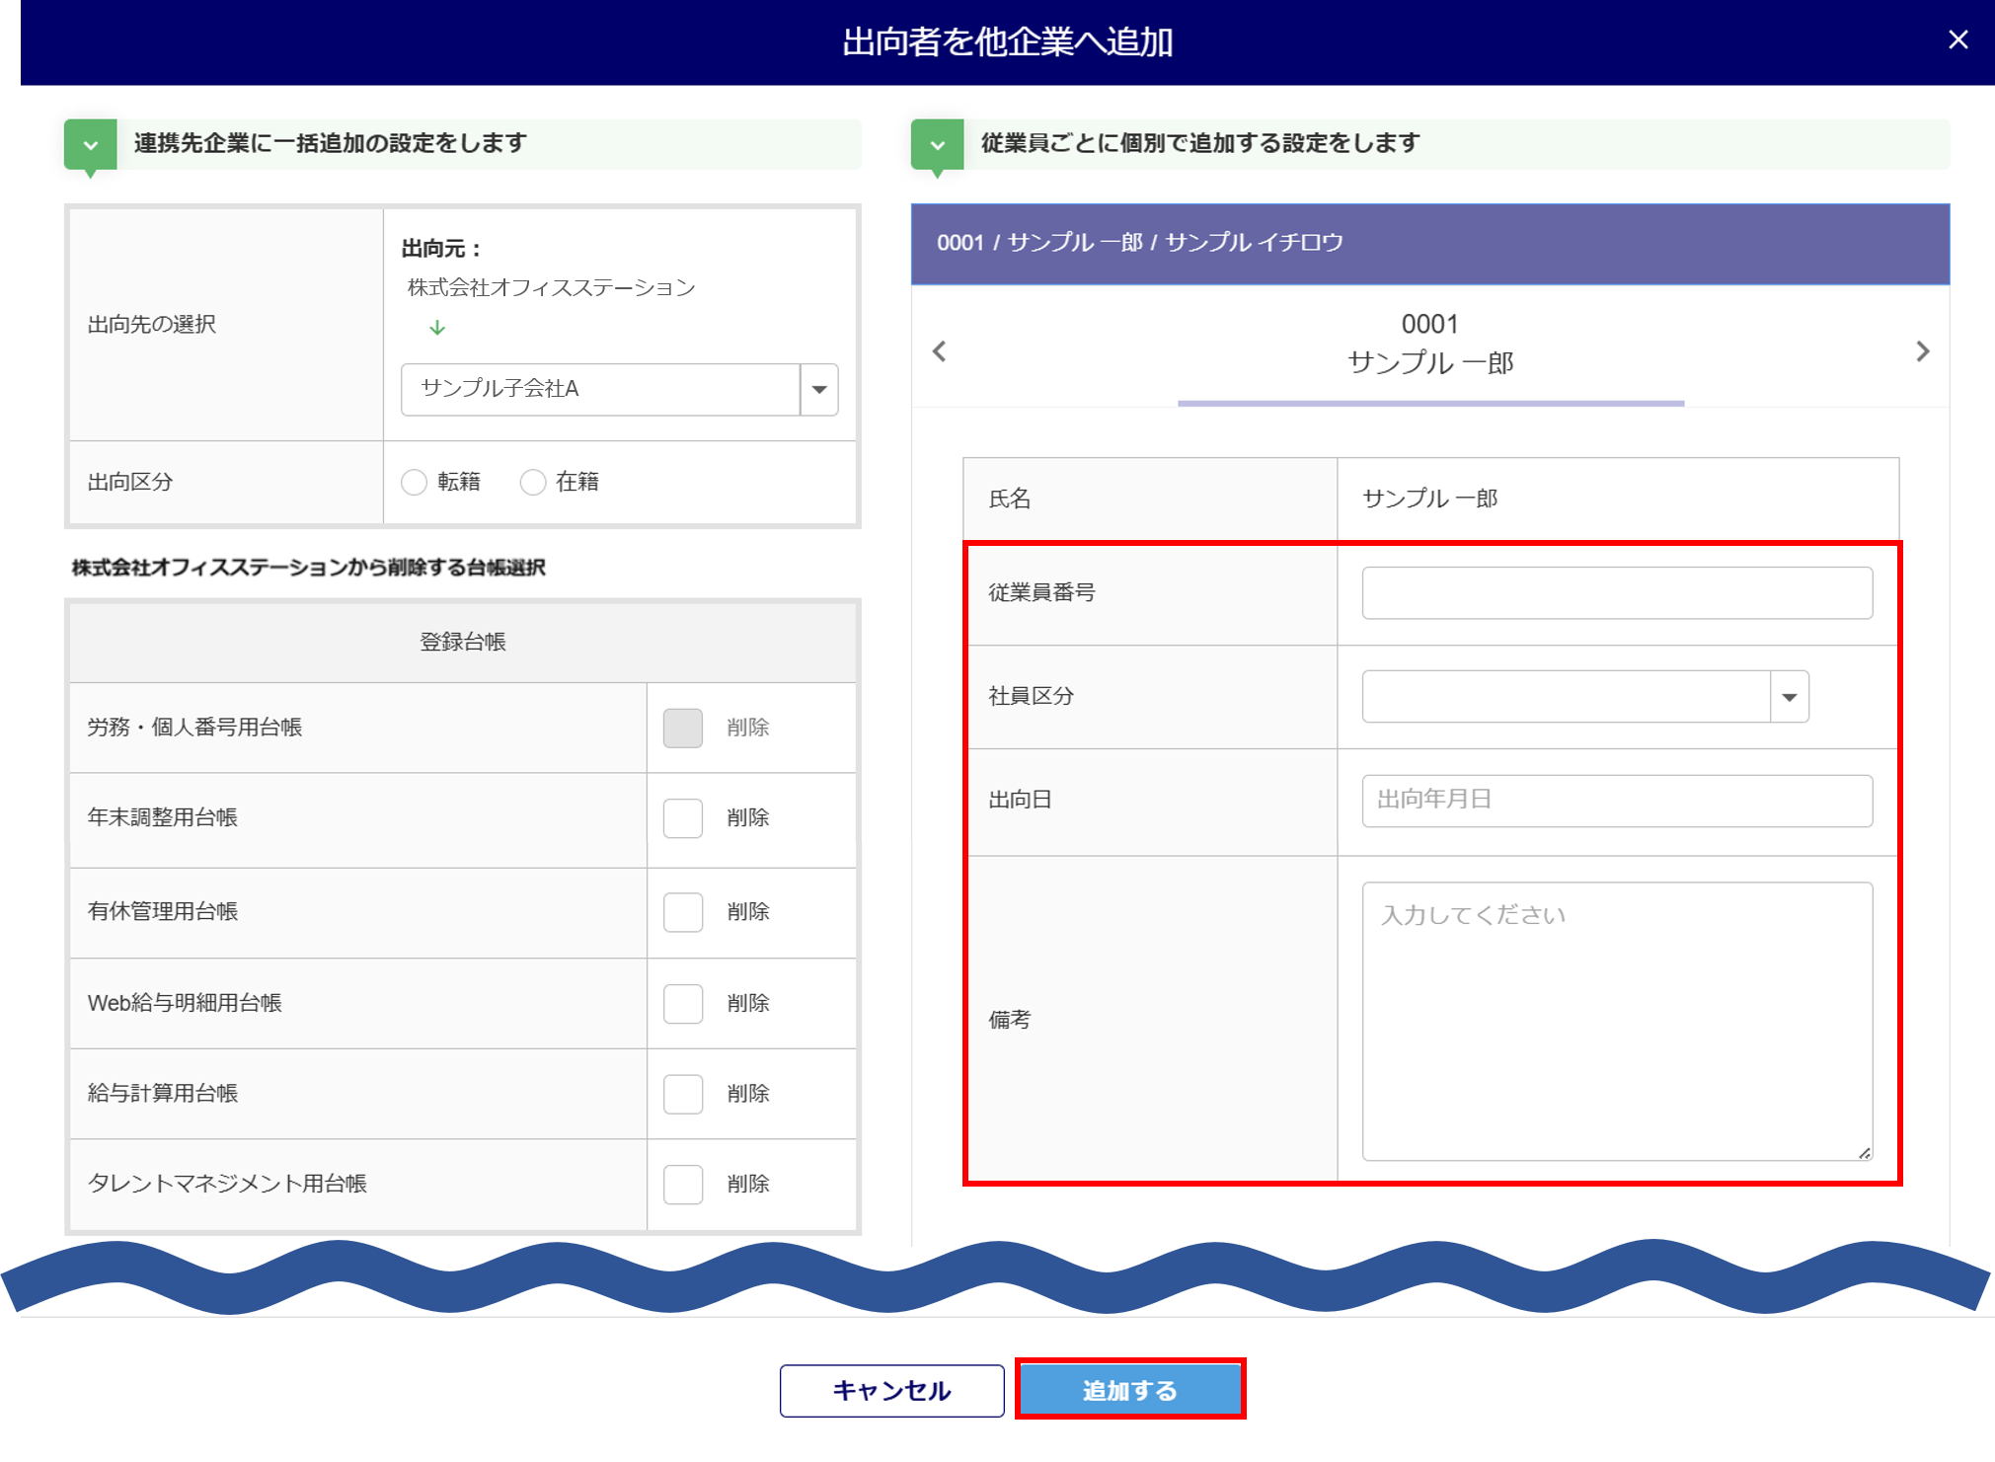This screenshot has height=1462, width=1995.
Task: Select the 在籍 radio button
Action: pyautogui.click(x=533, y=482)
